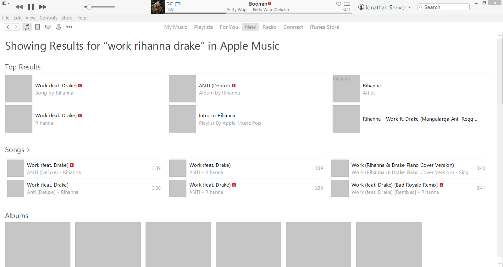This screenshot has width=503, height=267.
Task: Click the Boomin album artwork thumbnail
Action: point(158,7)
